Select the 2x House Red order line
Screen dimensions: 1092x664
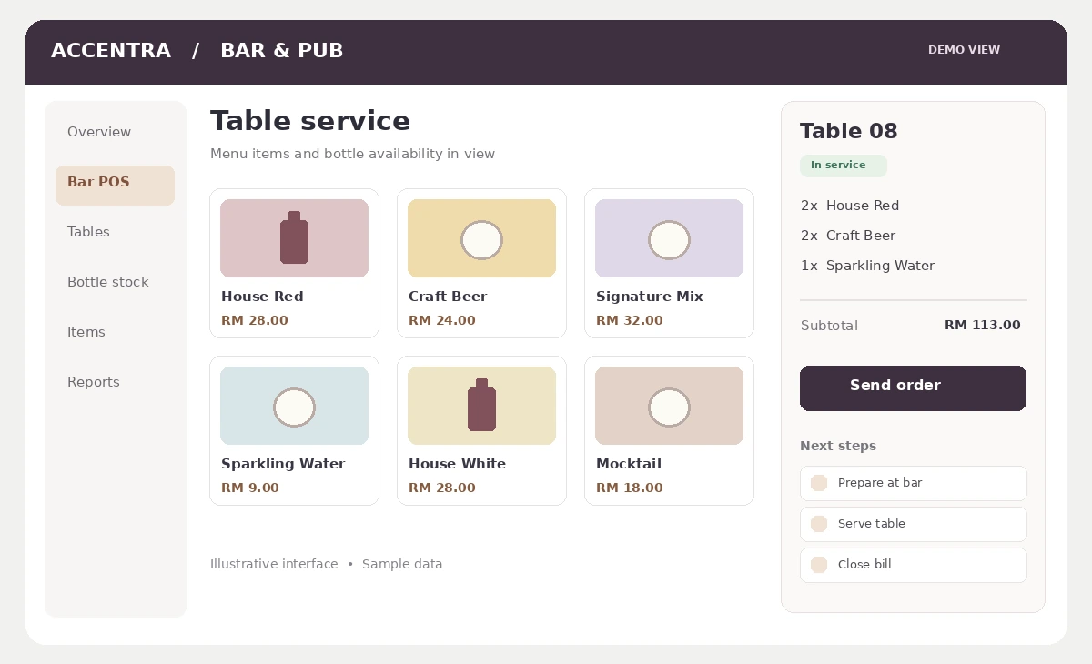tap(850, 206)
